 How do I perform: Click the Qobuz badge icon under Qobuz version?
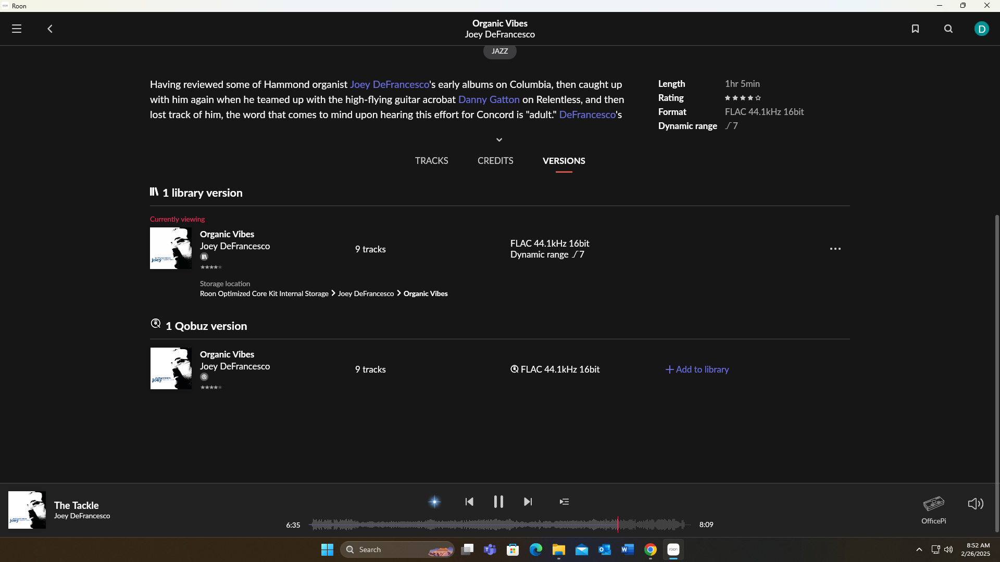click(x=204, y=377)
